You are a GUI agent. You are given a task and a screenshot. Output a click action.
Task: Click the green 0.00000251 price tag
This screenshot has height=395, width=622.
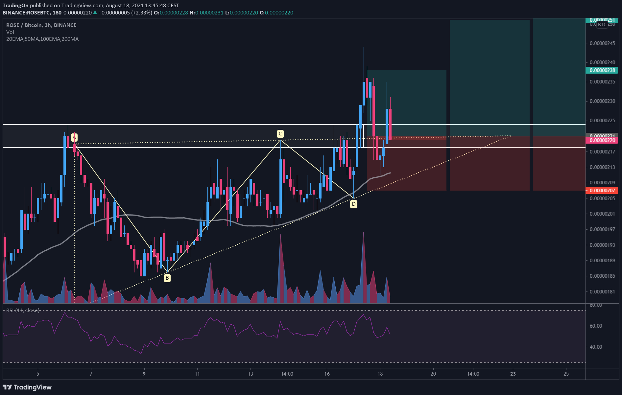[602, 20]
